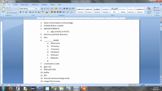The height and width of the screenshot is (91, 162).
Task: Click the Select button
Action: pos(157,13)
